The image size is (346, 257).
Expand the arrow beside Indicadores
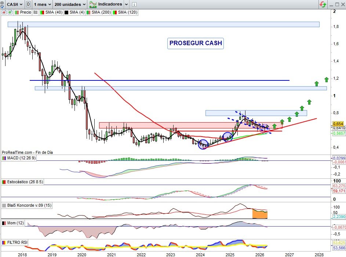pos(126,4)
